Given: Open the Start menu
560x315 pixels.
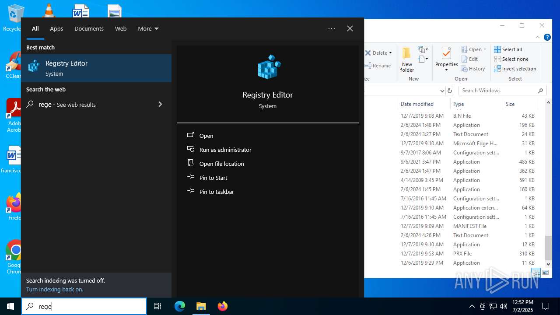Looking at the screenshot, I should 10,306.
